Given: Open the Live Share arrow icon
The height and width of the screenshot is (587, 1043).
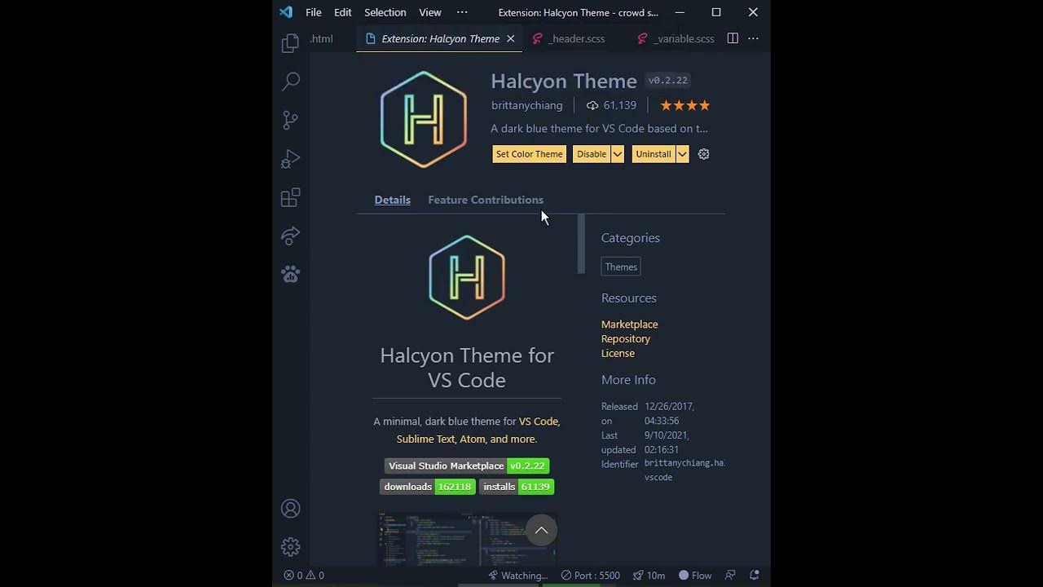Looking at the screenshot, I should 290,236.
